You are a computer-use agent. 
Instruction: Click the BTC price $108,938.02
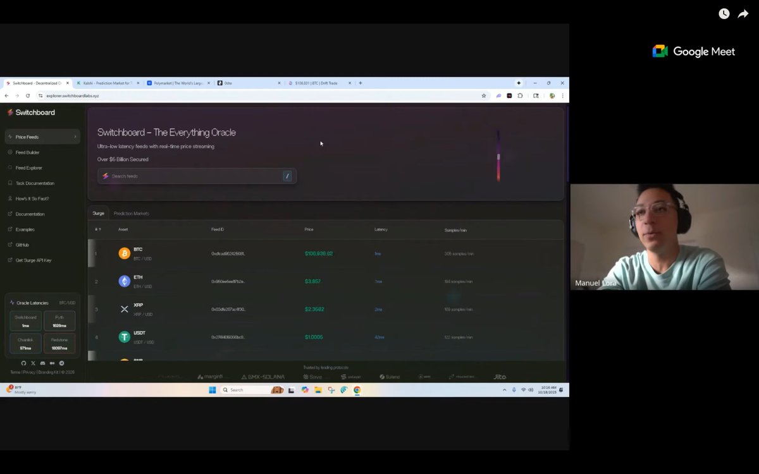coord(319,253)
